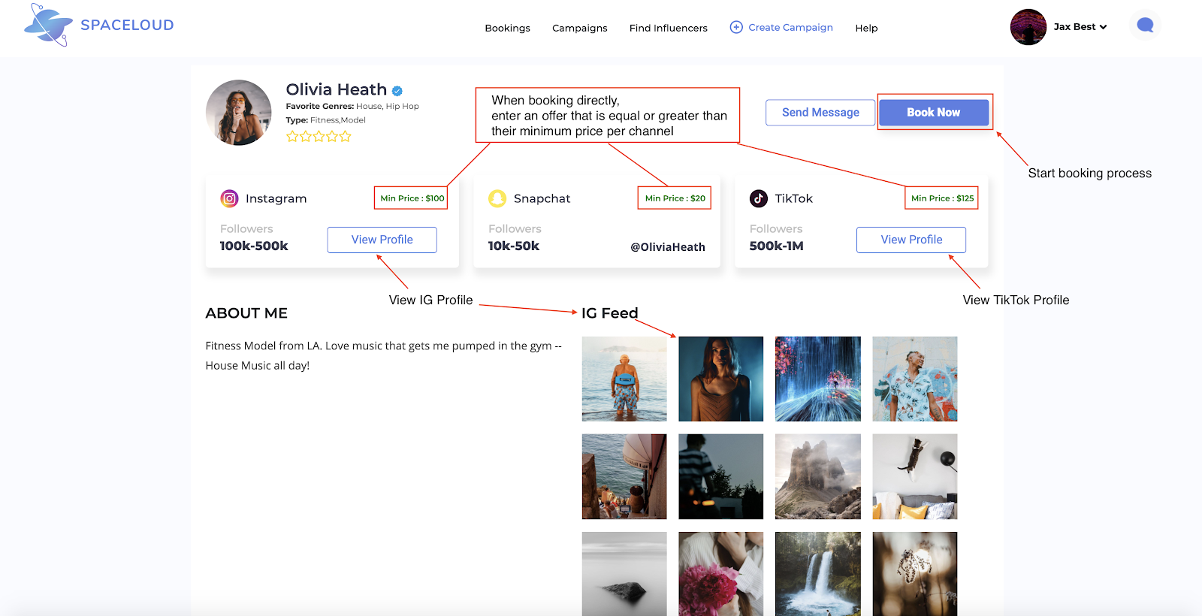This screenshot has width=1202, height=616.
Task: Click the 100k-500k Instagram followers value
Action: tap(254, 246)
